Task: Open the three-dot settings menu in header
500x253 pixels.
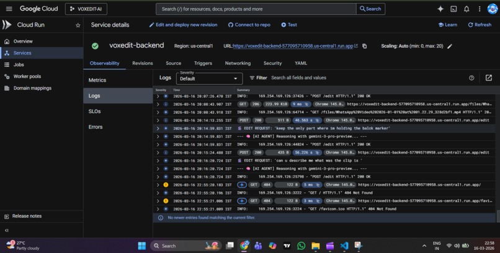Action: tap(480, 9)
